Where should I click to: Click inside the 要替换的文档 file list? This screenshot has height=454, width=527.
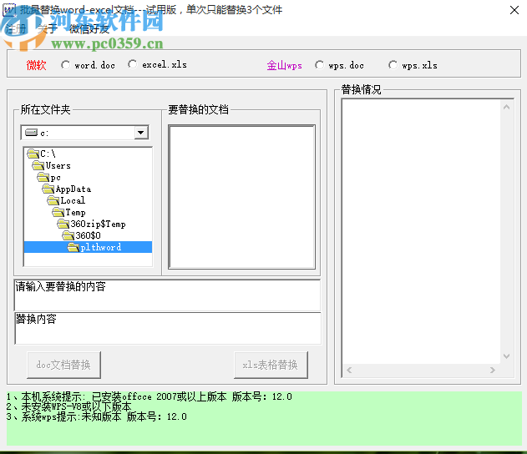[x=241, y=197]
